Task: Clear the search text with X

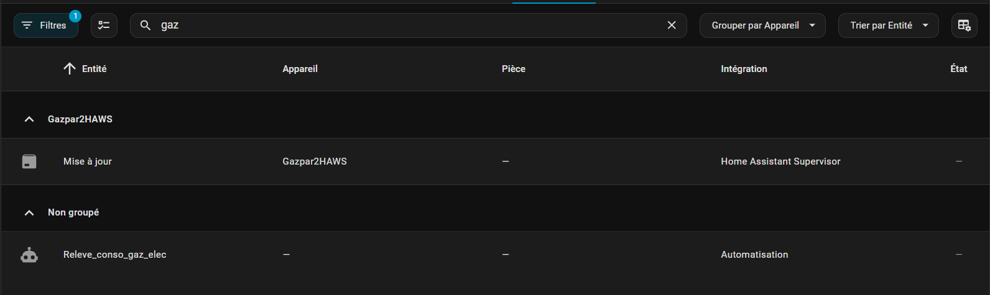Action: (x=672, y=25)
